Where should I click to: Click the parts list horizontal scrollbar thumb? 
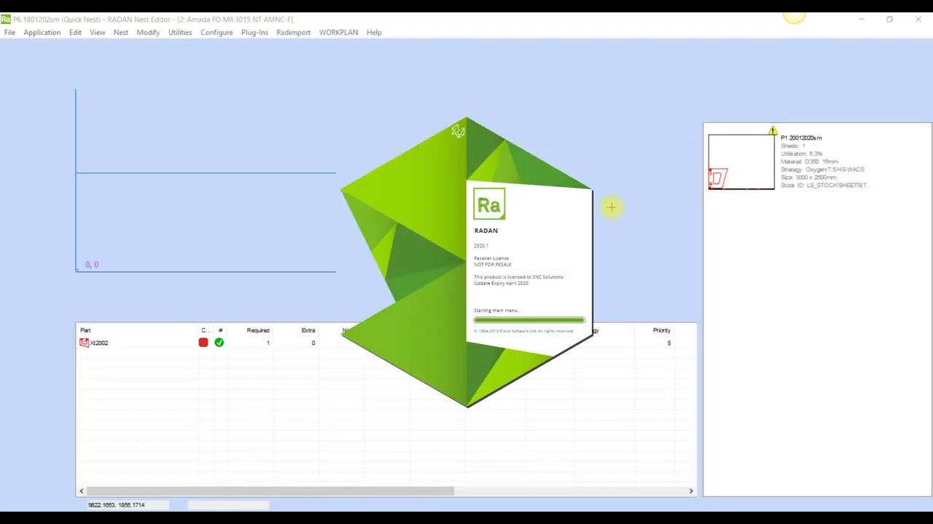click(x=270, y=491)
